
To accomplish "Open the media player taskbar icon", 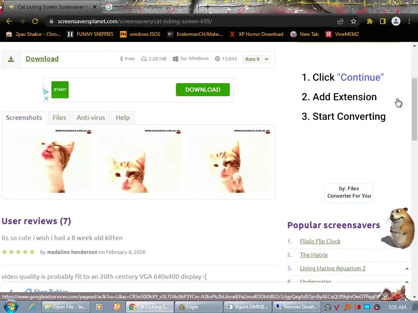I will pyautogui.click(x=99, y=307).
